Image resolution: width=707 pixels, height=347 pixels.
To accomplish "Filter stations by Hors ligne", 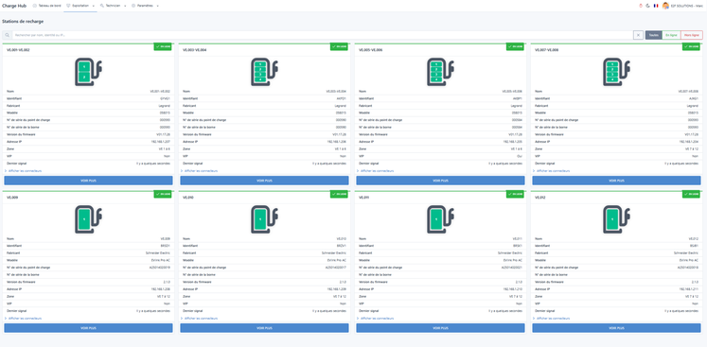I will (691, 35).
